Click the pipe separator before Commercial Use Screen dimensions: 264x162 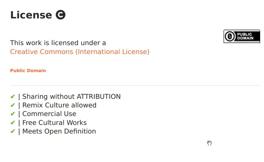coord(19,114)
